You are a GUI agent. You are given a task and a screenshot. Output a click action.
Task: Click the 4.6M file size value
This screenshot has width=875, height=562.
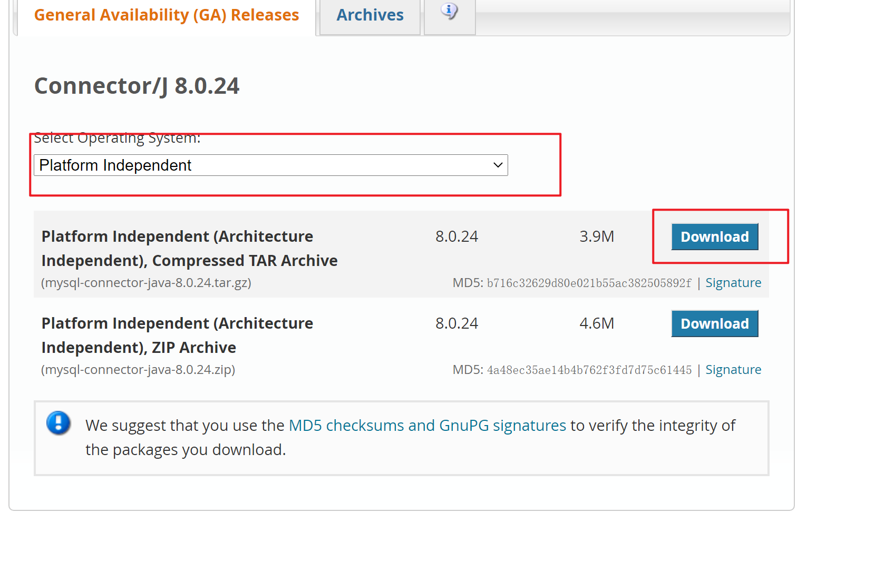click(x=597, y=323)
